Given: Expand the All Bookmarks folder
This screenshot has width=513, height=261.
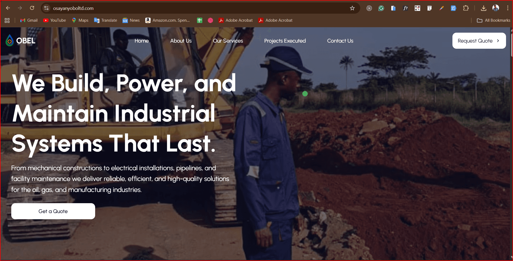Looking at the screenshot, I should tap(493, 20).
